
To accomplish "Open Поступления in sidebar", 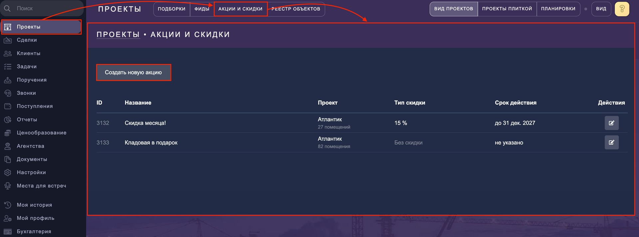I will tap(35, 106).
